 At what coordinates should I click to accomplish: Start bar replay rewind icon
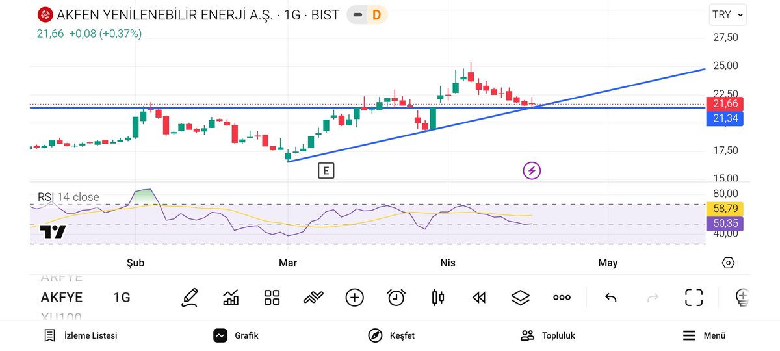(x=479, y=298)
